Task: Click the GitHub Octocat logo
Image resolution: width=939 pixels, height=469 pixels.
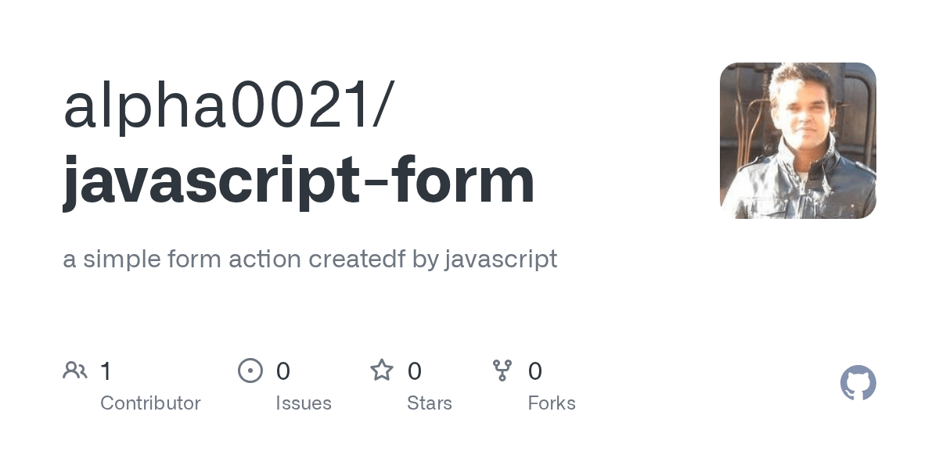Action: click(x=858, y=383)
